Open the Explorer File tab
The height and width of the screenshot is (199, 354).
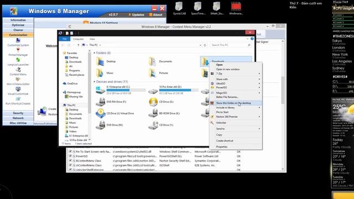64,39
